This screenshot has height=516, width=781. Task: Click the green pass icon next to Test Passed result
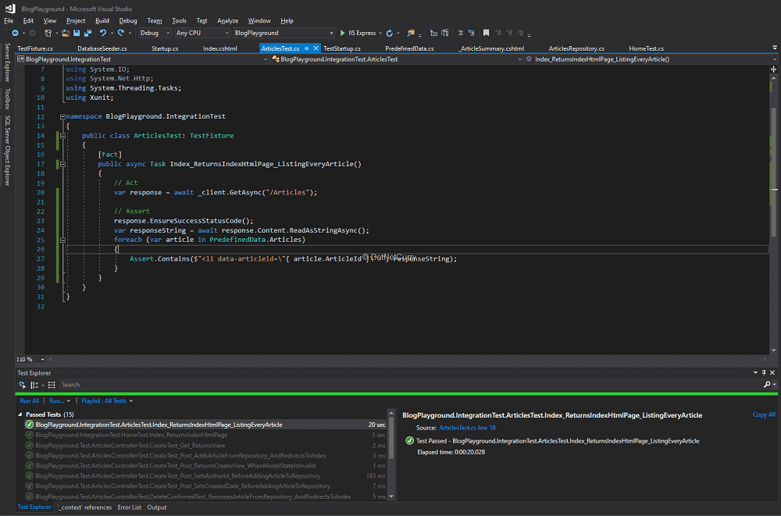409,441
